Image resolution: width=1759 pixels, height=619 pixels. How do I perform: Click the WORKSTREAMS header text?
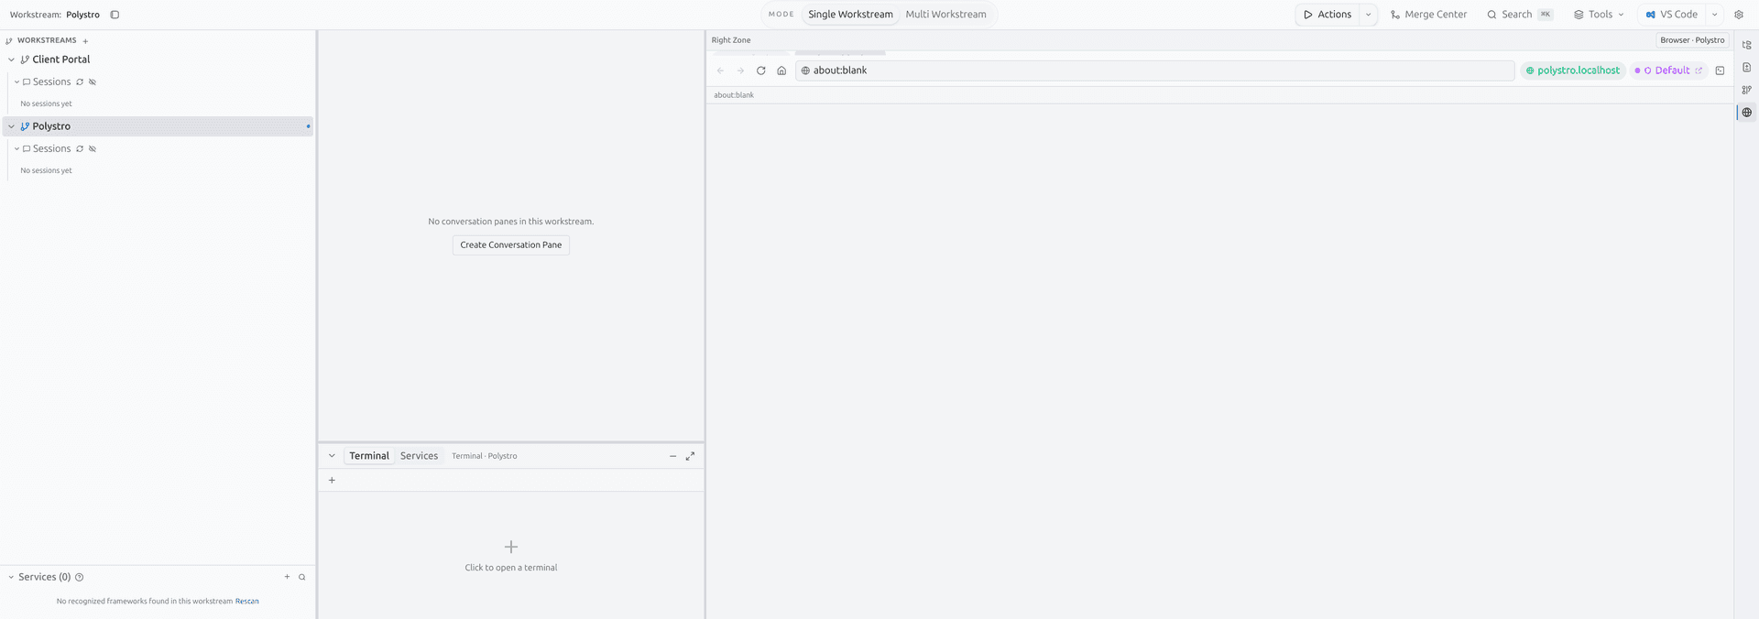click(47, 41)
